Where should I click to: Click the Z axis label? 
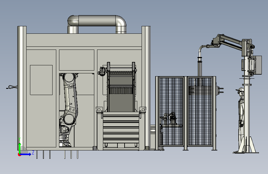pos(33,152)
